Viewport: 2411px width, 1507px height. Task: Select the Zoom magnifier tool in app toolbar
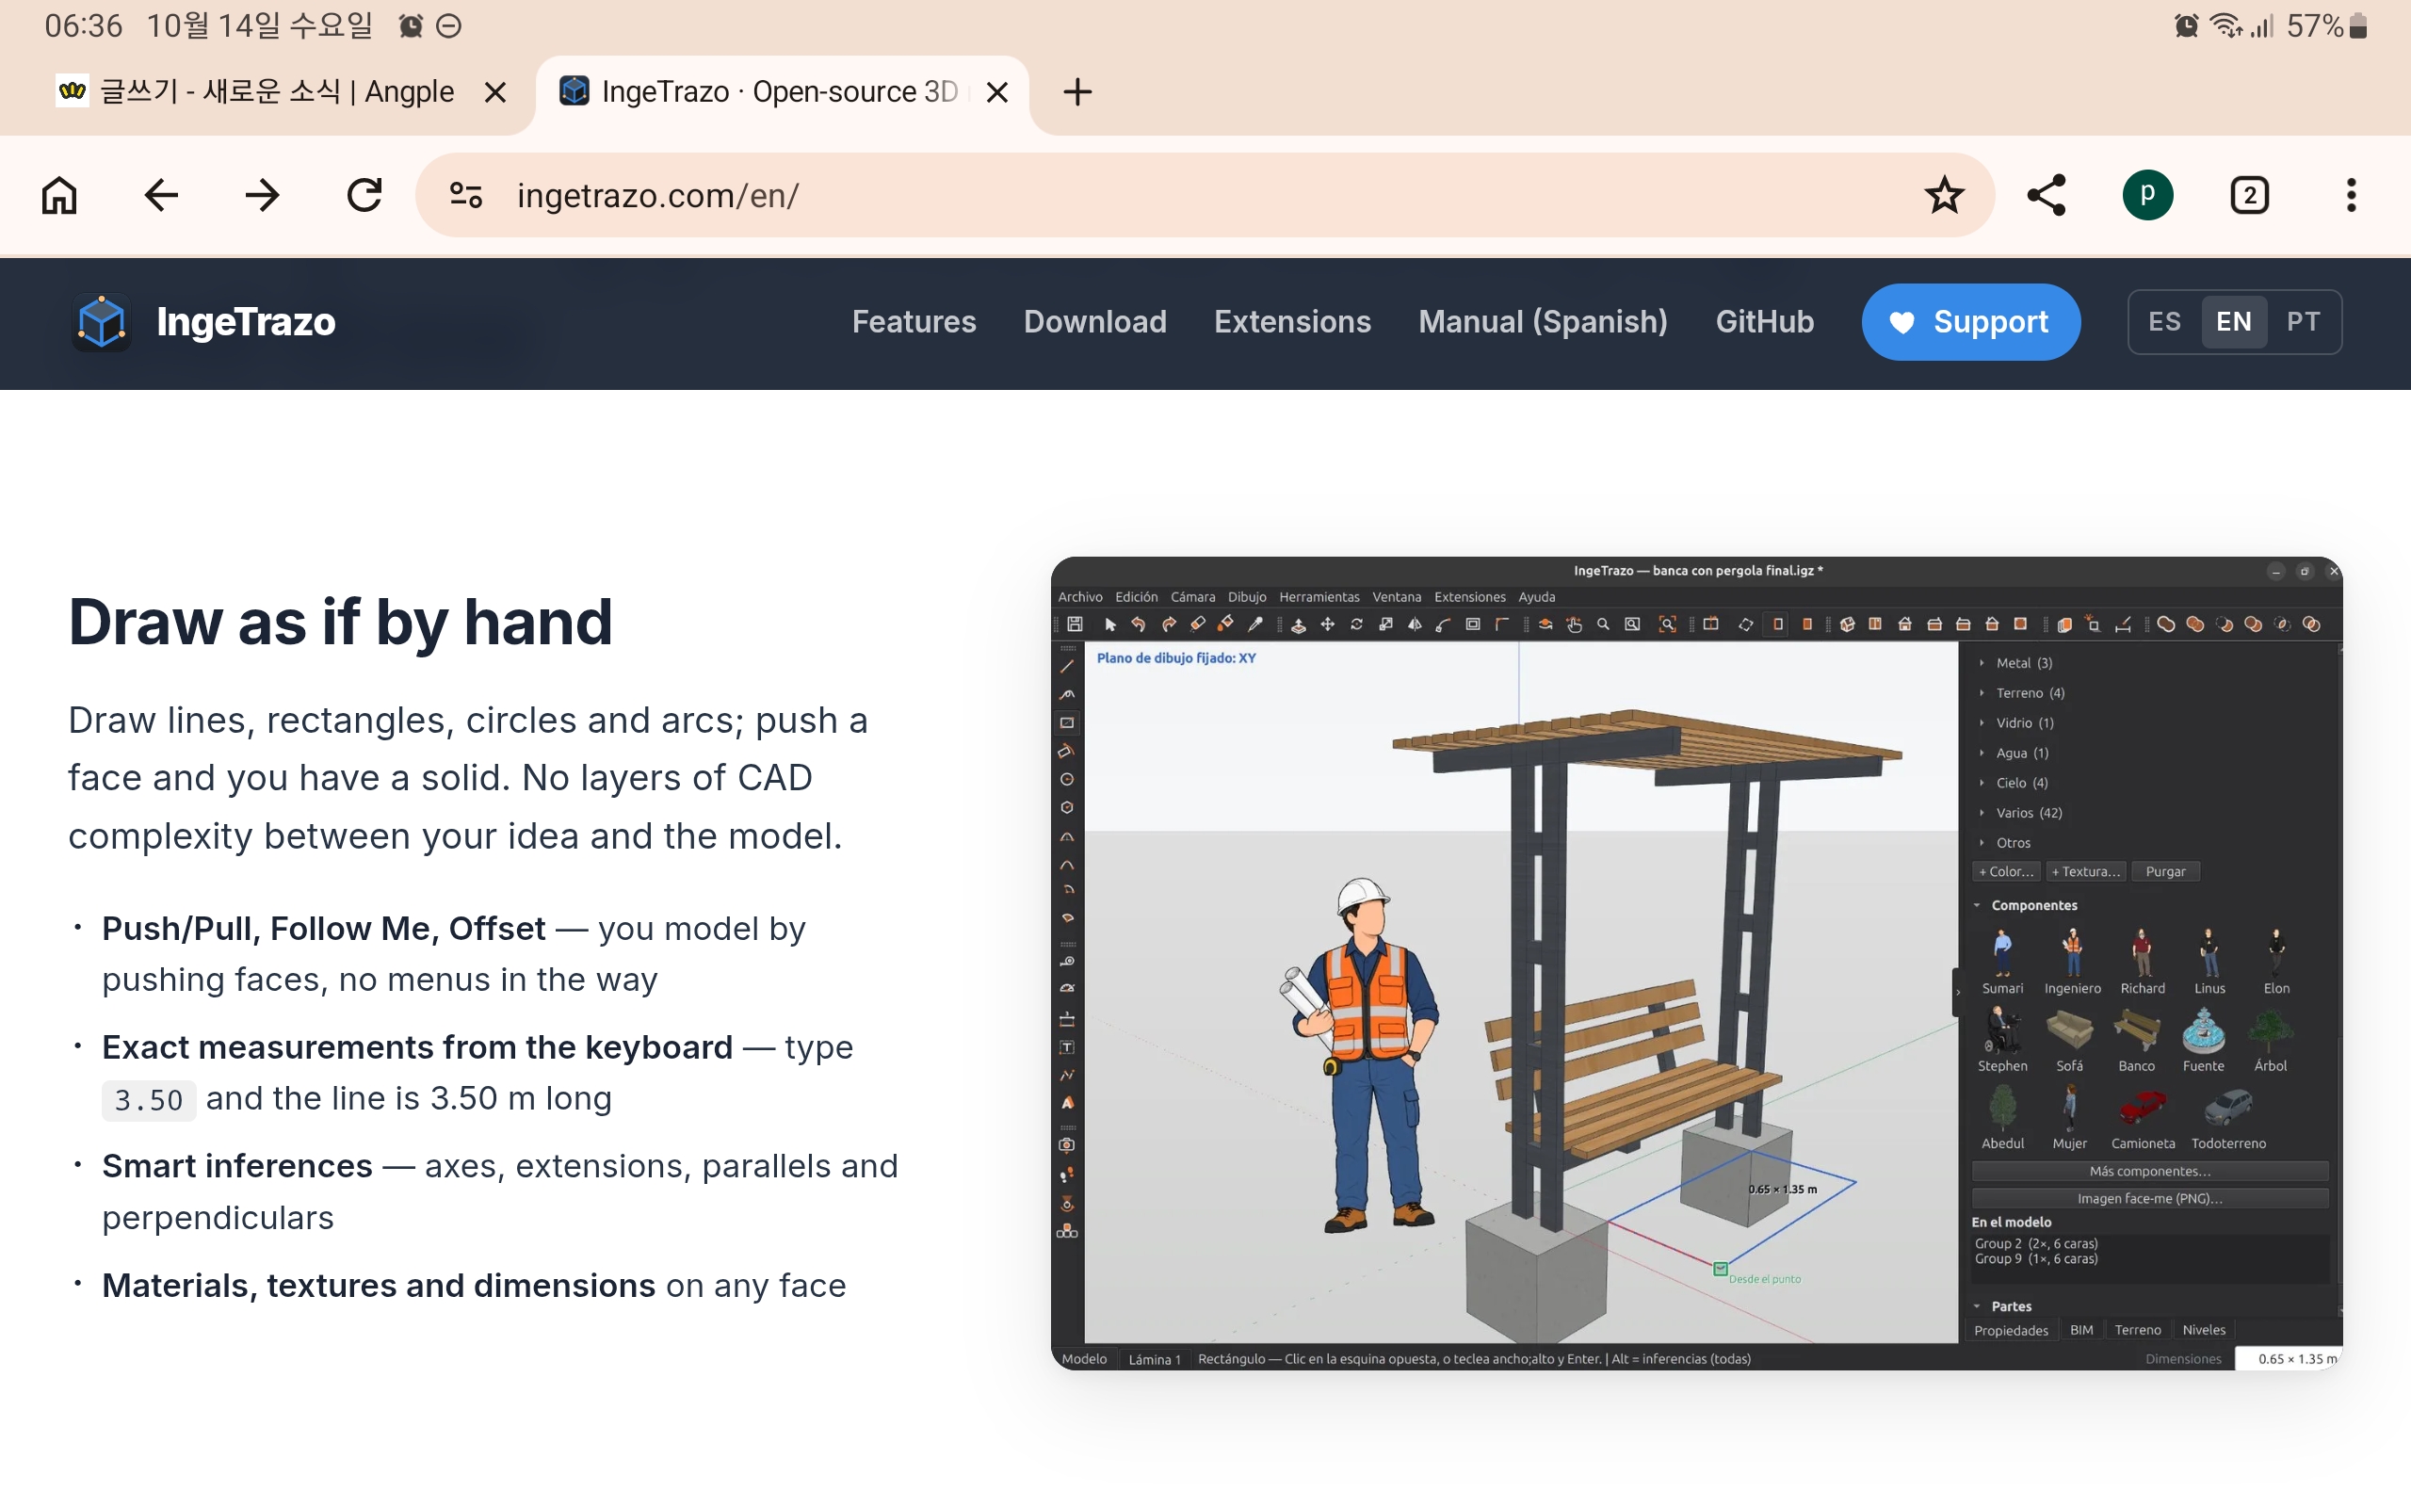pos(1603,624)
